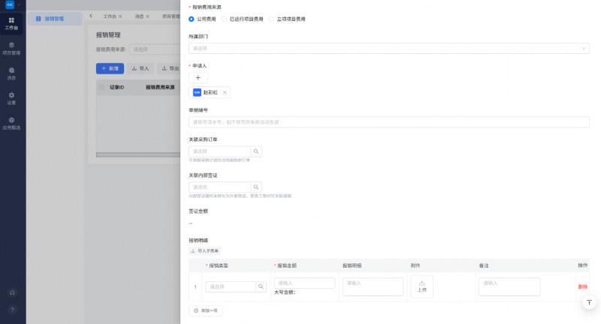601x324 pixels.
Task: Click the horizontal scrollbar under the table
Action: [x=138, y=155]
